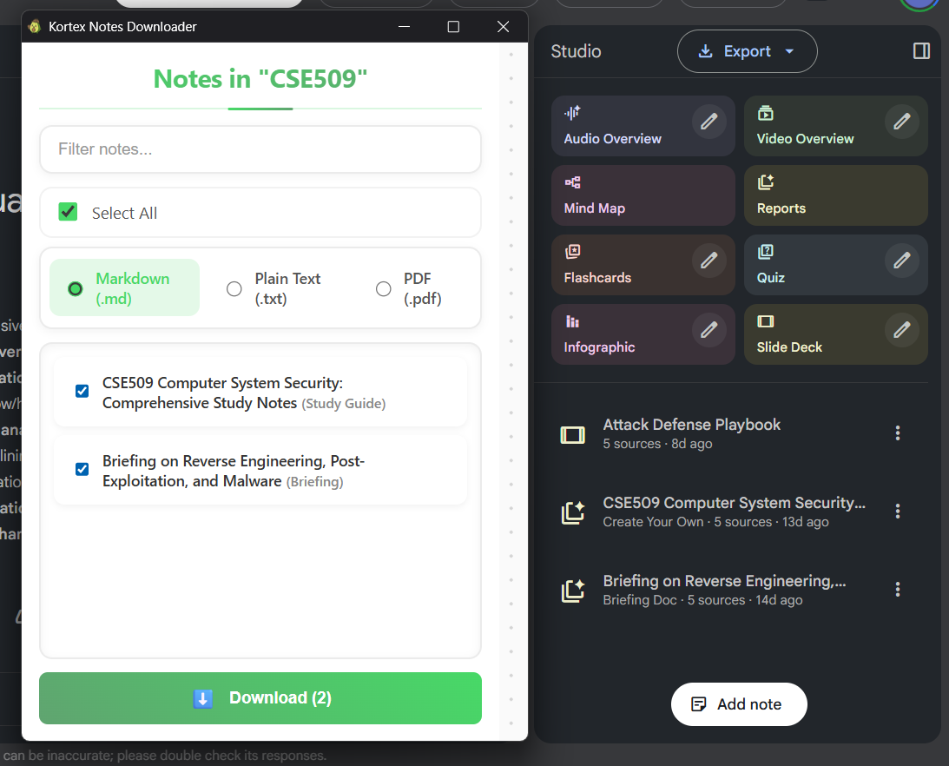Maximize the Kortex Notes Downloader window

(453, 27)
